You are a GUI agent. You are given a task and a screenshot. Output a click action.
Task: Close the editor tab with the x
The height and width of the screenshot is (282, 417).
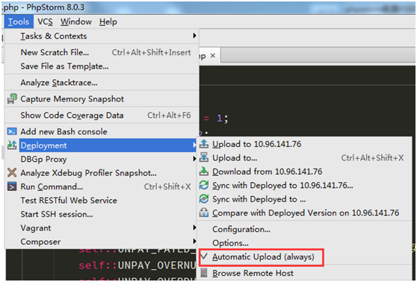pyautogui.click(x=213, y=55)
